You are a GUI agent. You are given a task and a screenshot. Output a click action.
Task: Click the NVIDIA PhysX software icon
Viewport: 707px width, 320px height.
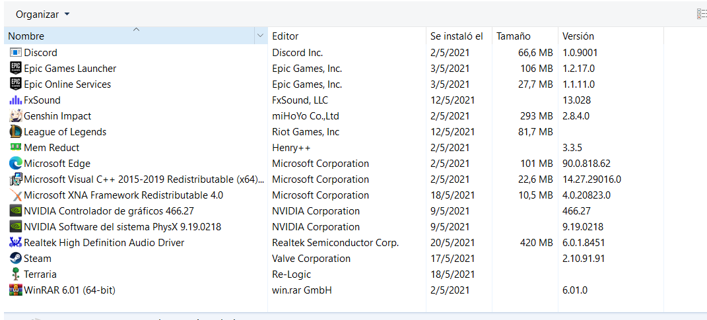click(16, 227)
